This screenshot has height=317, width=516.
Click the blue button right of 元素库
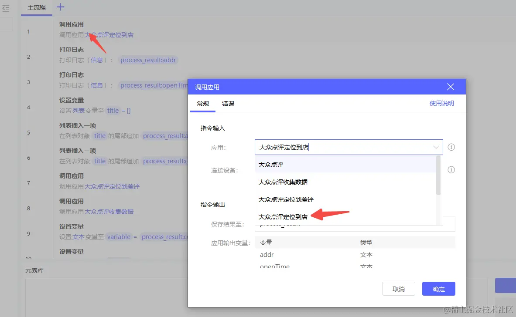tap(506, 286)
